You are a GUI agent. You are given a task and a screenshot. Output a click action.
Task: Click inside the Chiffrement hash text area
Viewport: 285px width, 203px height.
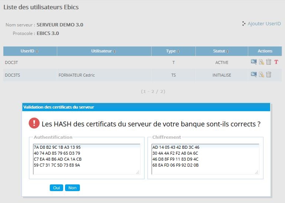click(x=205, y=159)
